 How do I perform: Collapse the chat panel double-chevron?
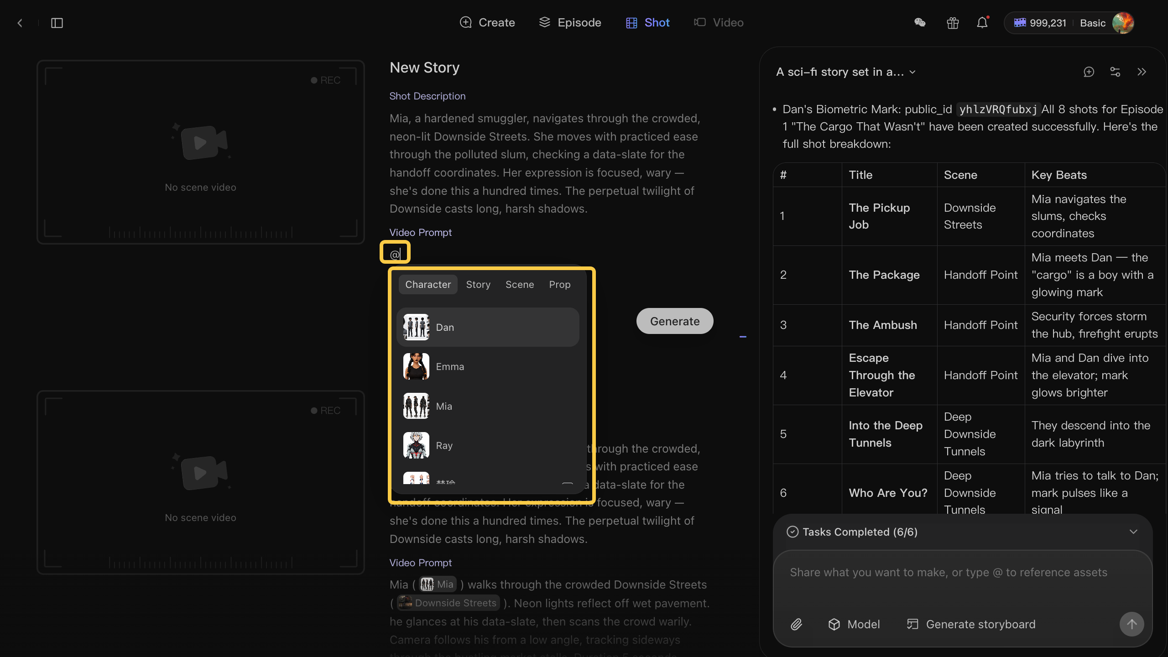[x=1142, y=72]
